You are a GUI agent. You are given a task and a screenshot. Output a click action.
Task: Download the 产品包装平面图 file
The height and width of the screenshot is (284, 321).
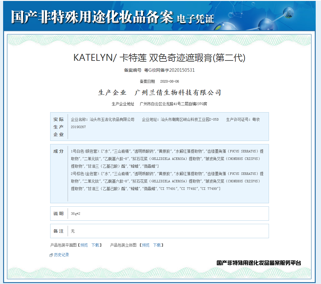[95, 245]
